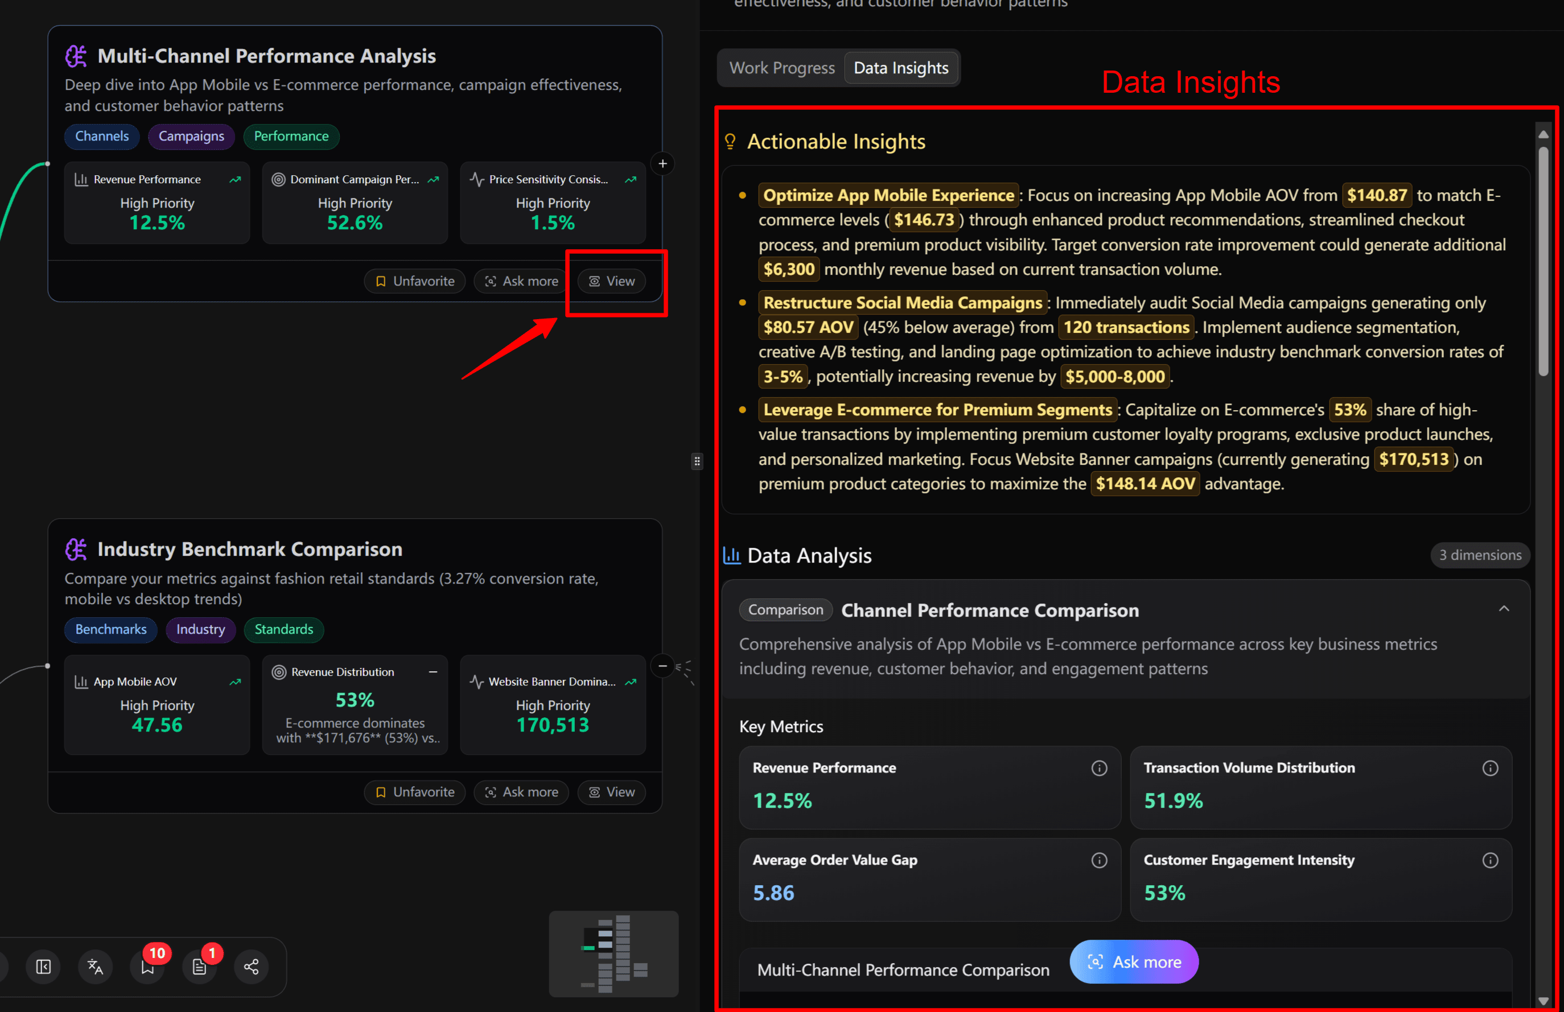Click brain icon beside Multi-Channel Performance Analysis
Screen dimensions: 1564x1012
(76, 56)
